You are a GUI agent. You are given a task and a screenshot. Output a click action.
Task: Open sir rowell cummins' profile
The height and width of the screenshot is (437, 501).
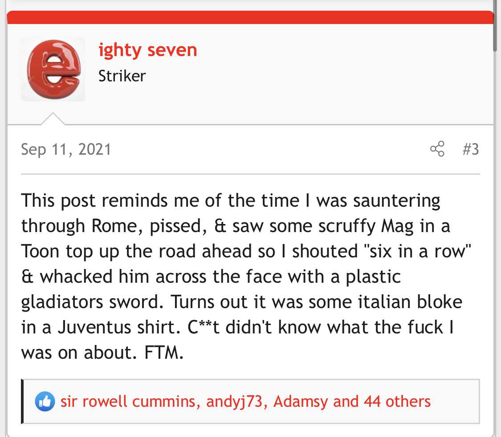pos(128,401)
